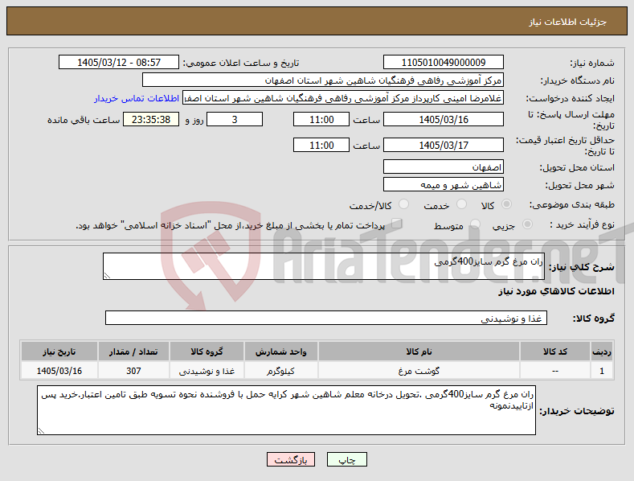The width and height of the screenshot is (634, 481).
Task: Click the گروه کالا field غذا و نوشیدنی
Action: (x=326, y=319)
